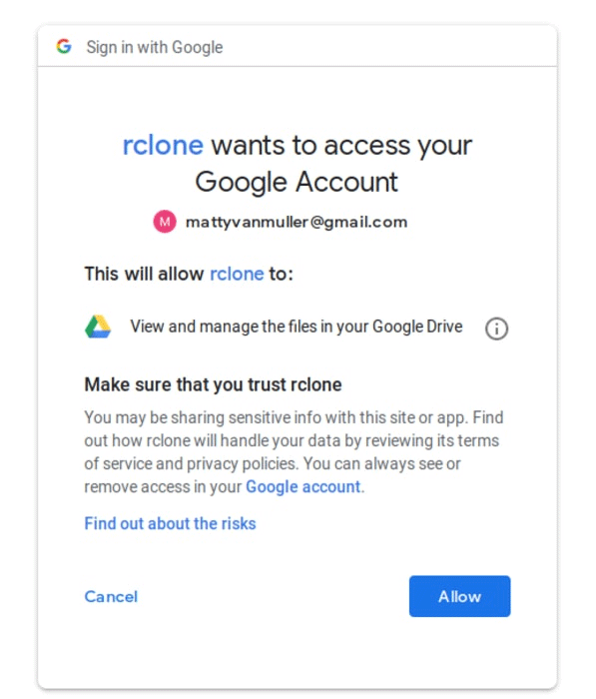Click rclone in 'This will allow' line
Image resolution: width=596 pixels, height=699 pixels.
tap(237, 274)
